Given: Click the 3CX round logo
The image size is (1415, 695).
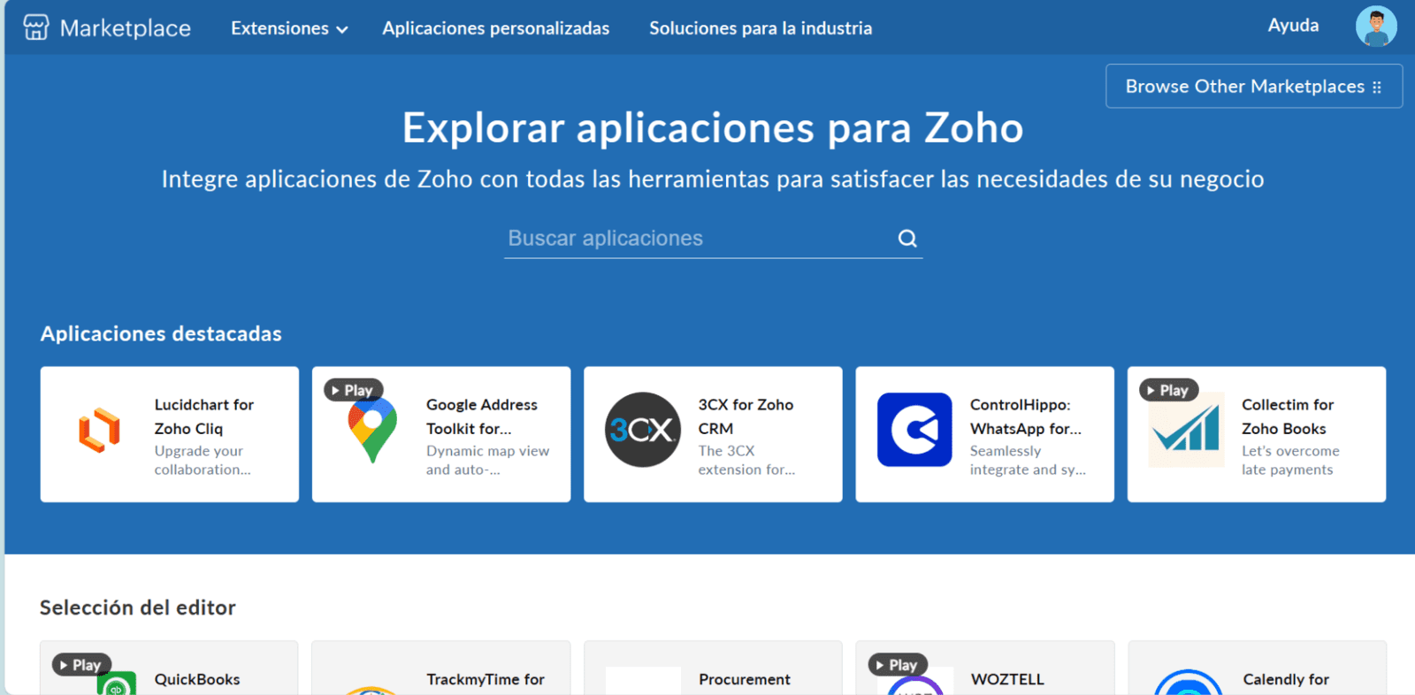Looking at the screenshot, I should [x=643, y=430].
